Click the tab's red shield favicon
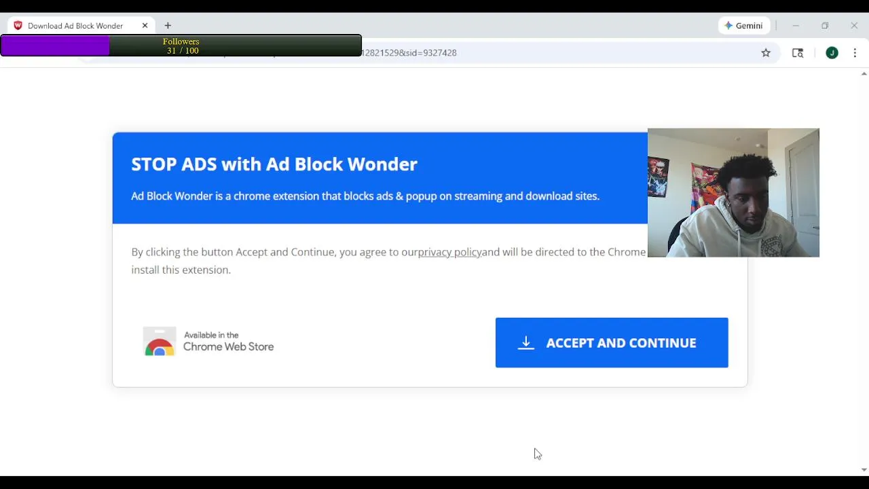Screen dimensions: 869x489 pyautogui.click(x=18, y=26)
